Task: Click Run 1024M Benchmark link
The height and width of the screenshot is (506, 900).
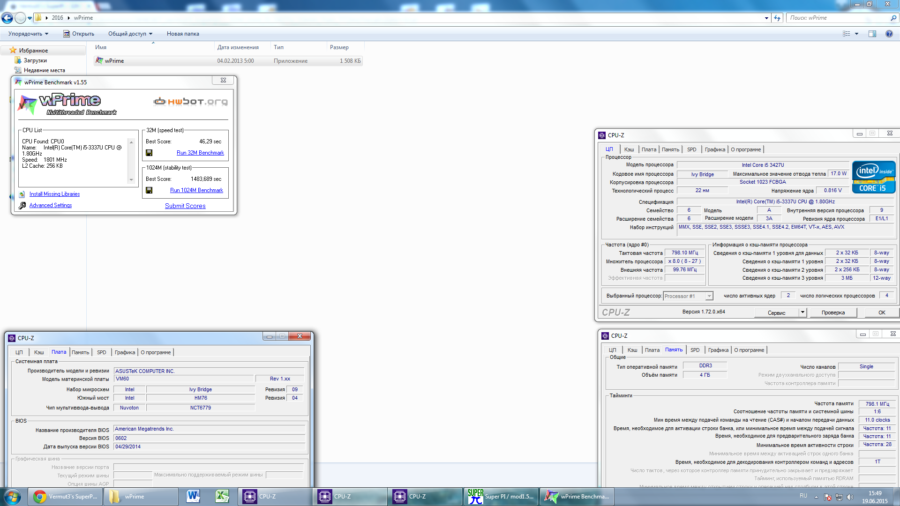Action: click(196, 190)
